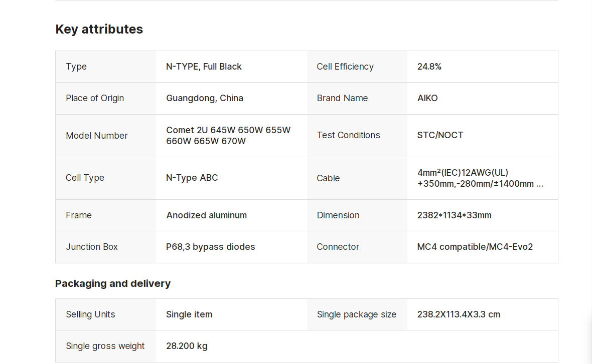Click the P68,3 bypass diodes value
592x364 pixels.
pyautogui.click(x=210, y=247)
